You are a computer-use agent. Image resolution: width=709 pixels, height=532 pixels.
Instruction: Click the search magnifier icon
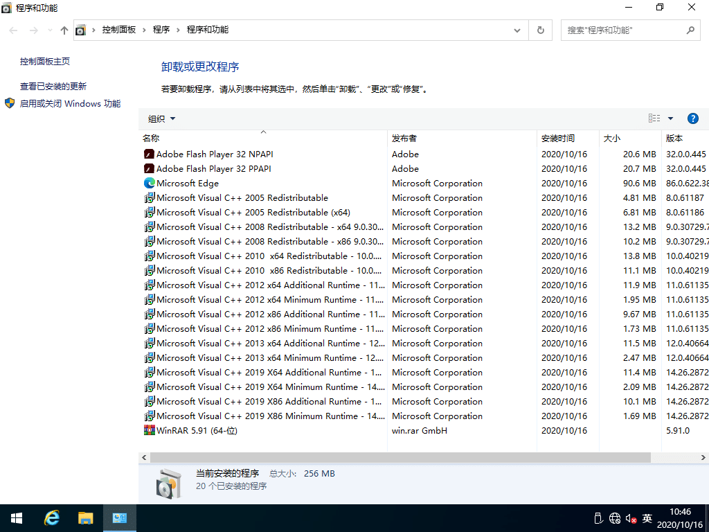690,30
